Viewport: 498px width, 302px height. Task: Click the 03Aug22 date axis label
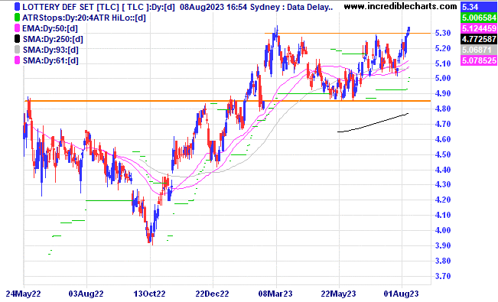pos(86,294)
